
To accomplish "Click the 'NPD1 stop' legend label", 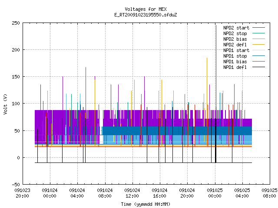I will click(235, 56).
